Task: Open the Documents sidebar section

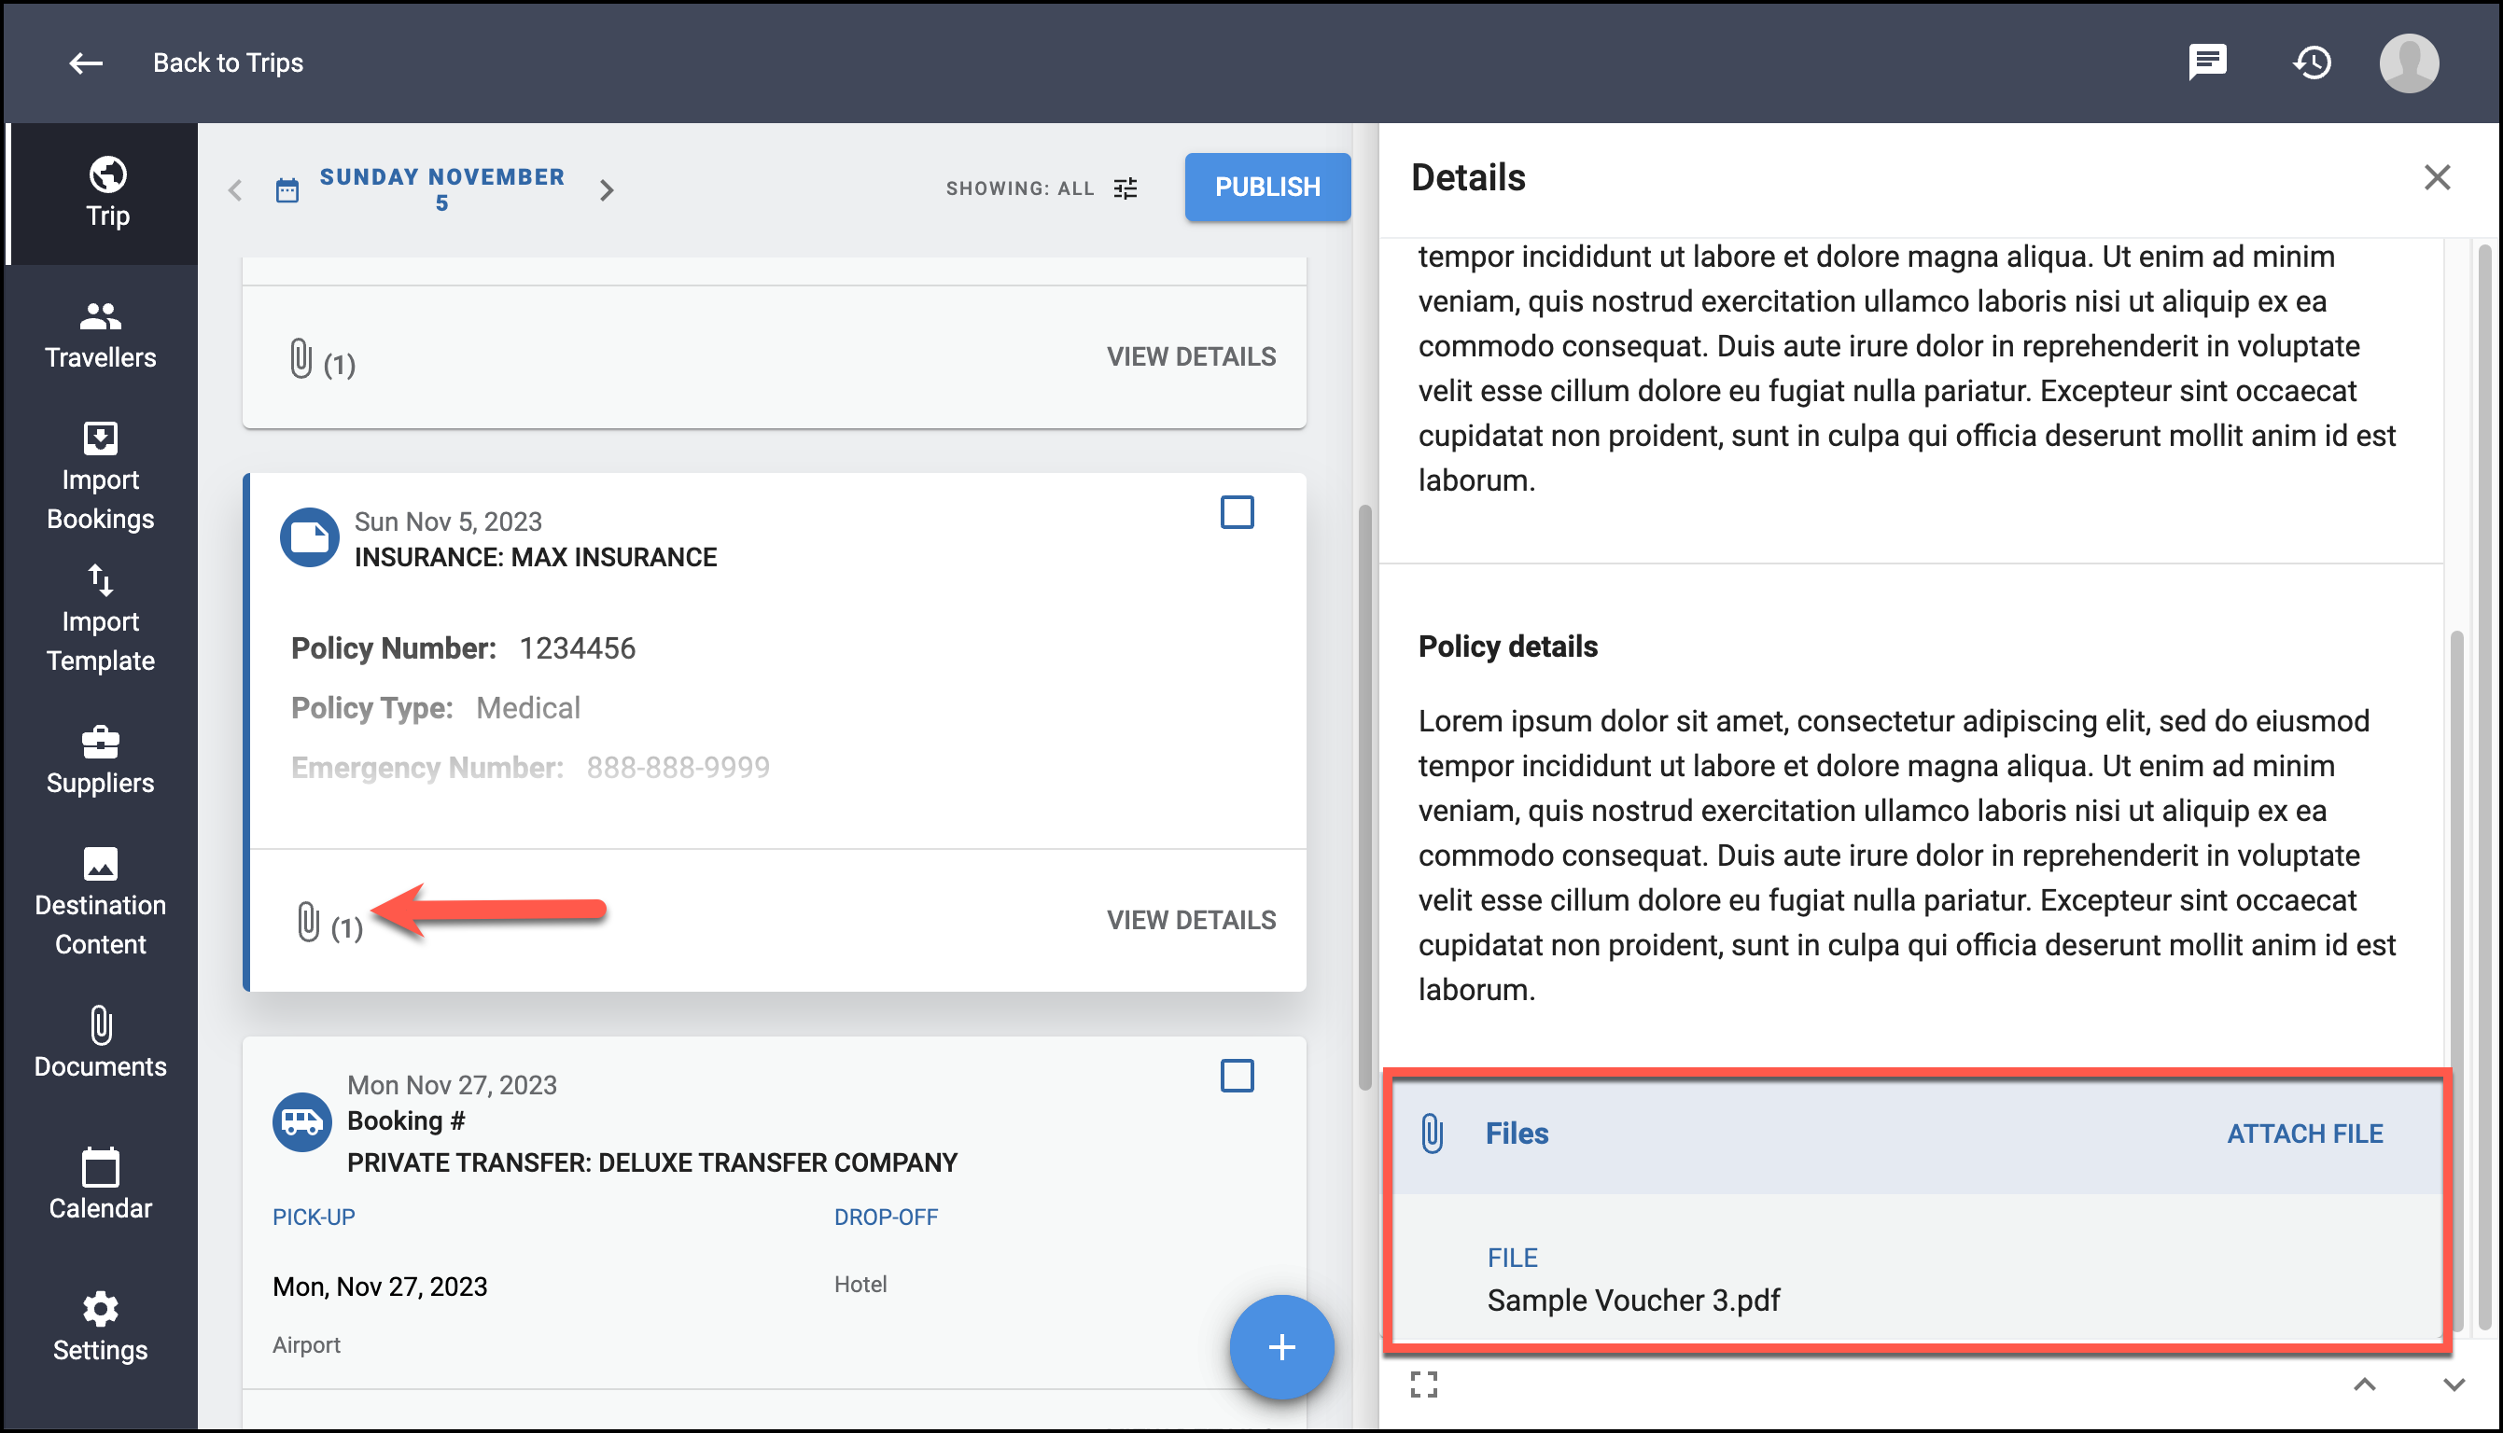Action: click(x=101, y=1043)
